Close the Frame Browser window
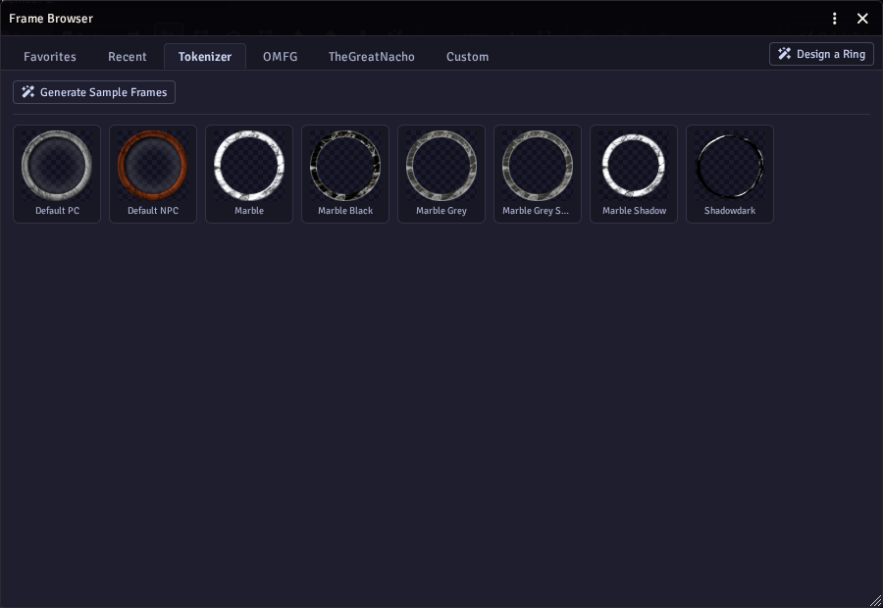 point(862,19)
